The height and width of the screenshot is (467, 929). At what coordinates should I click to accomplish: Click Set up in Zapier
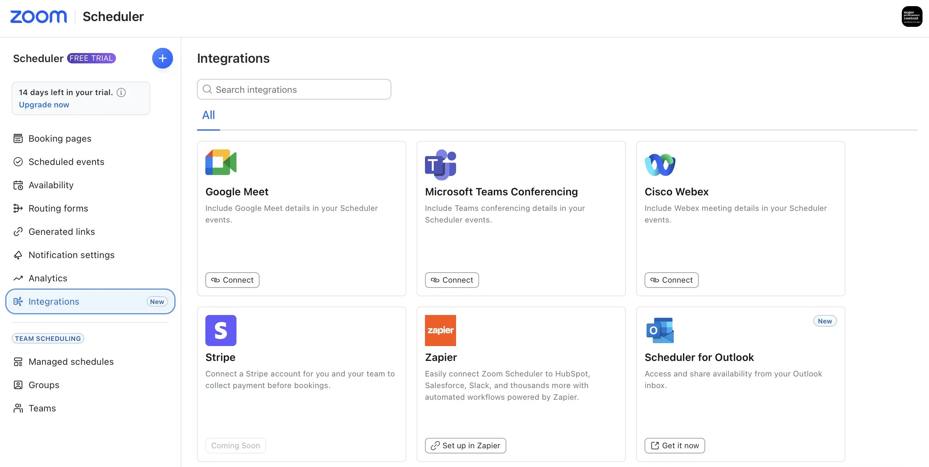click(x=465, y=446)
